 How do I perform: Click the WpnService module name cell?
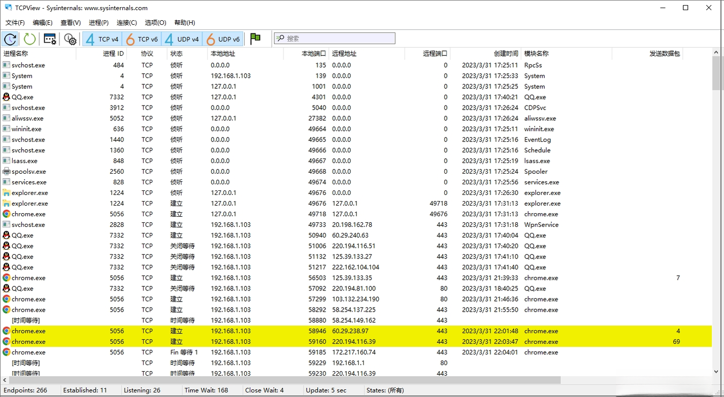[541, 225]
